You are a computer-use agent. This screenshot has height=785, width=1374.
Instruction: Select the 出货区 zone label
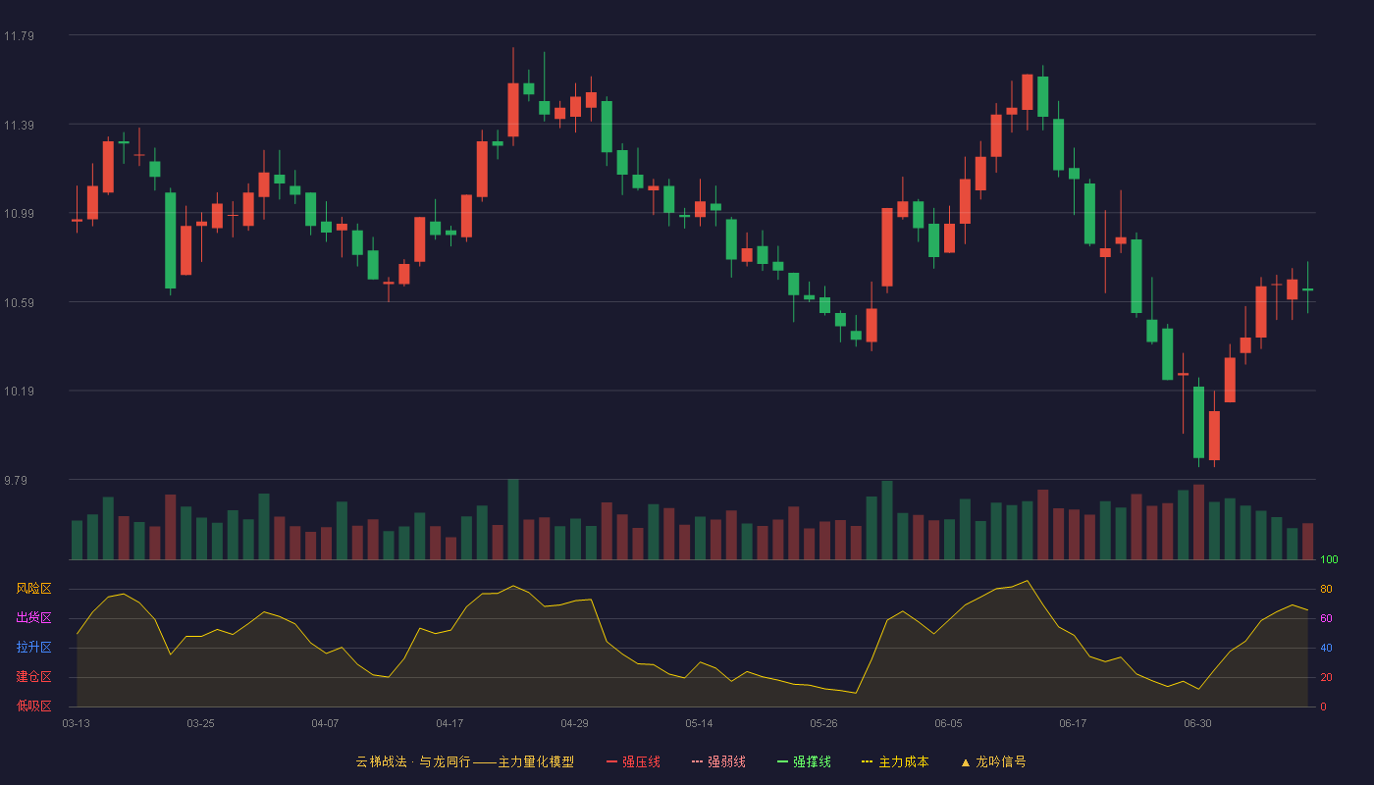pos(33,618)
